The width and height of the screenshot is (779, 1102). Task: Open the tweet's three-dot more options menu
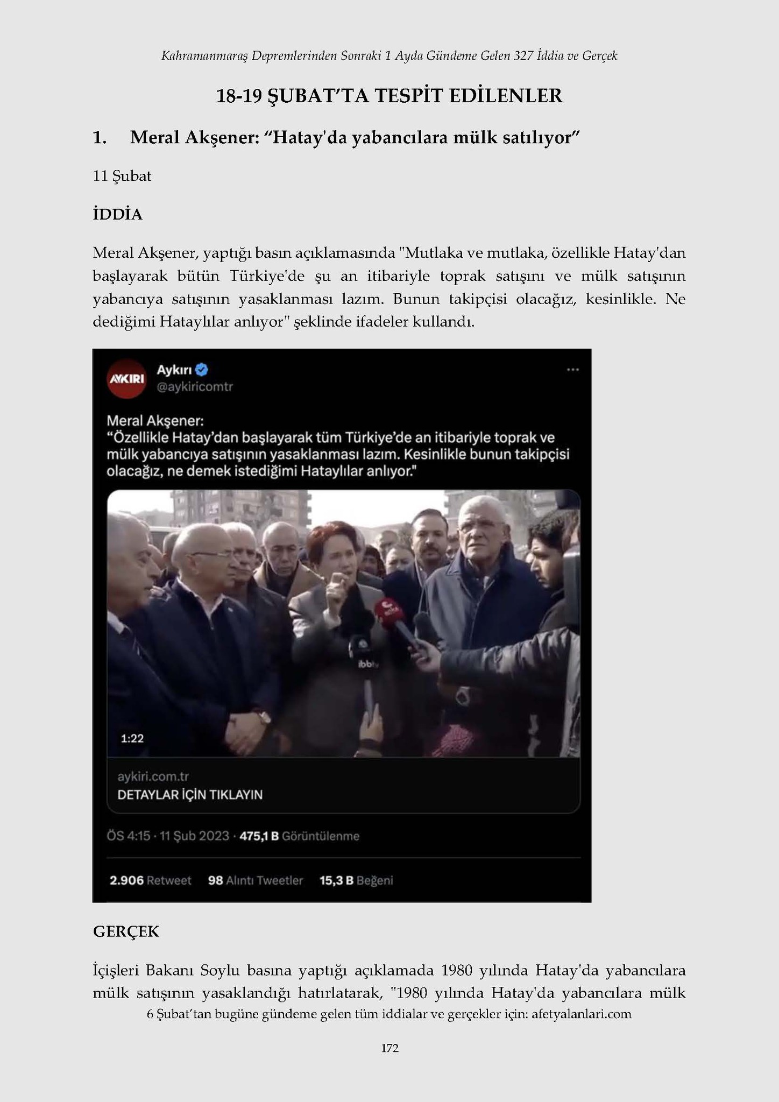pyautogui.click(x=572, y=370)
